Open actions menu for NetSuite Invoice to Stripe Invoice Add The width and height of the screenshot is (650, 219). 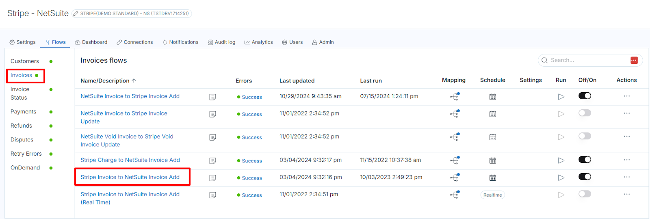point(626,96)
